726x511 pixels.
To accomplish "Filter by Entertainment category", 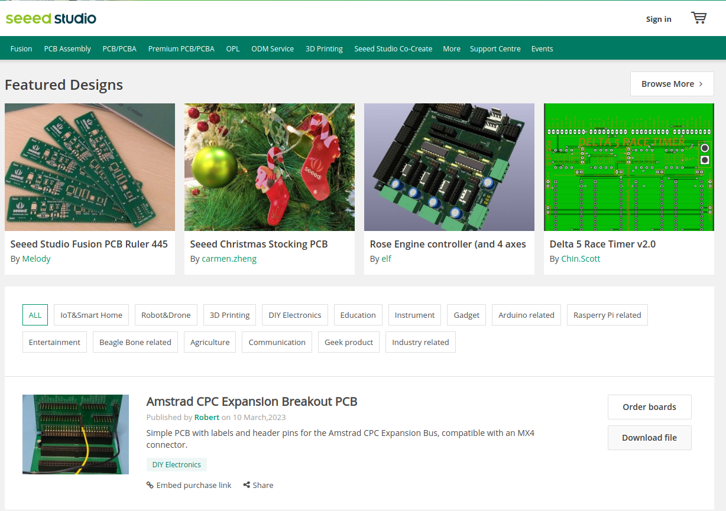I will (54, 342).
